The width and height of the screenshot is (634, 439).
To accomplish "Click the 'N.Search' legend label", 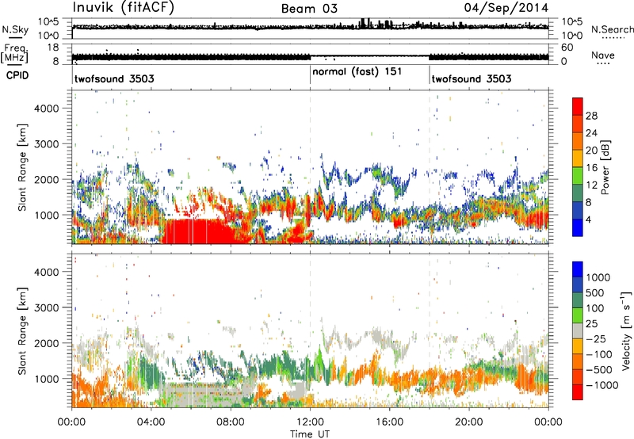I will tap(612, 29).
